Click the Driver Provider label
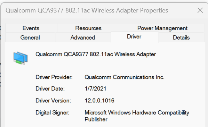Viewport: 208px width, 127px height. [54, 77]
